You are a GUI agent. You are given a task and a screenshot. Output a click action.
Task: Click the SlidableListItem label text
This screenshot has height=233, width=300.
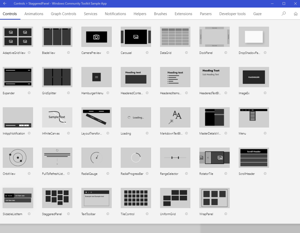pyautogui.click(x=12, y=214)
